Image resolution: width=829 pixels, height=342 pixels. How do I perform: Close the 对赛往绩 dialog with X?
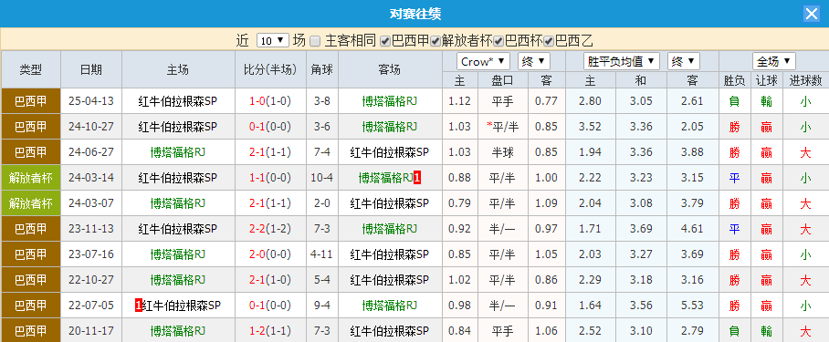[811, 14]
